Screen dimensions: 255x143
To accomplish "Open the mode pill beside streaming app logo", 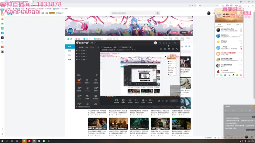I will 93,43.
